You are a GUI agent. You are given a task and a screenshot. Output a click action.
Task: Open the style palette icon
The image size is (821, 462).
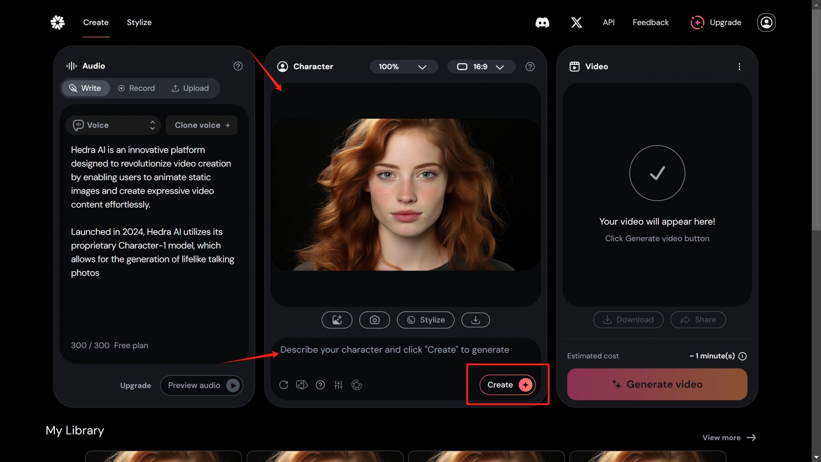(357, 385)
